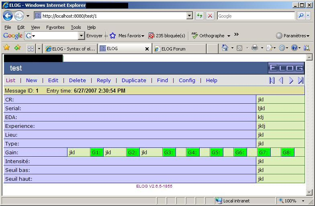Click the Edit link in the ELOG menu
Screen dimensions: 315x206
pos(53,80)
